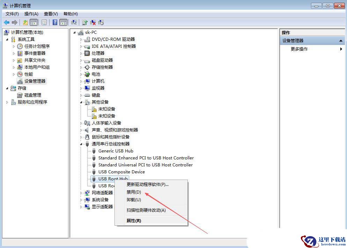Click the update driver software toolbar icon
The height and width of the screenshot is (248, 347).
click(x=85, y=23)
